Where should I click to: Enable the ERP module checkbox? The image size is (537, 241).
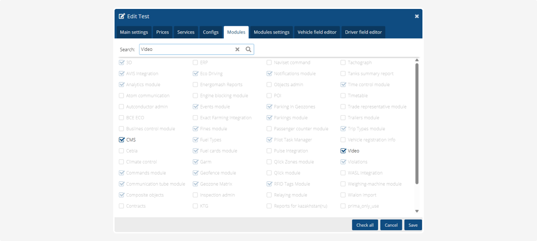(196, 62)
